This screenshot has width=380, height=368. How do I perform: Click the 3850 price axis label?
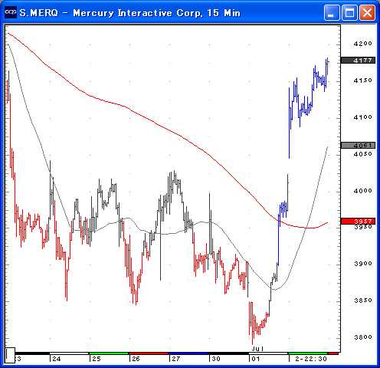click(x=362, y=301)
